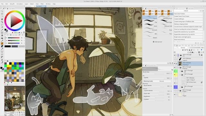Select the Zoom magnifier tool
The image size is (206, 116).
pos(2,11)
